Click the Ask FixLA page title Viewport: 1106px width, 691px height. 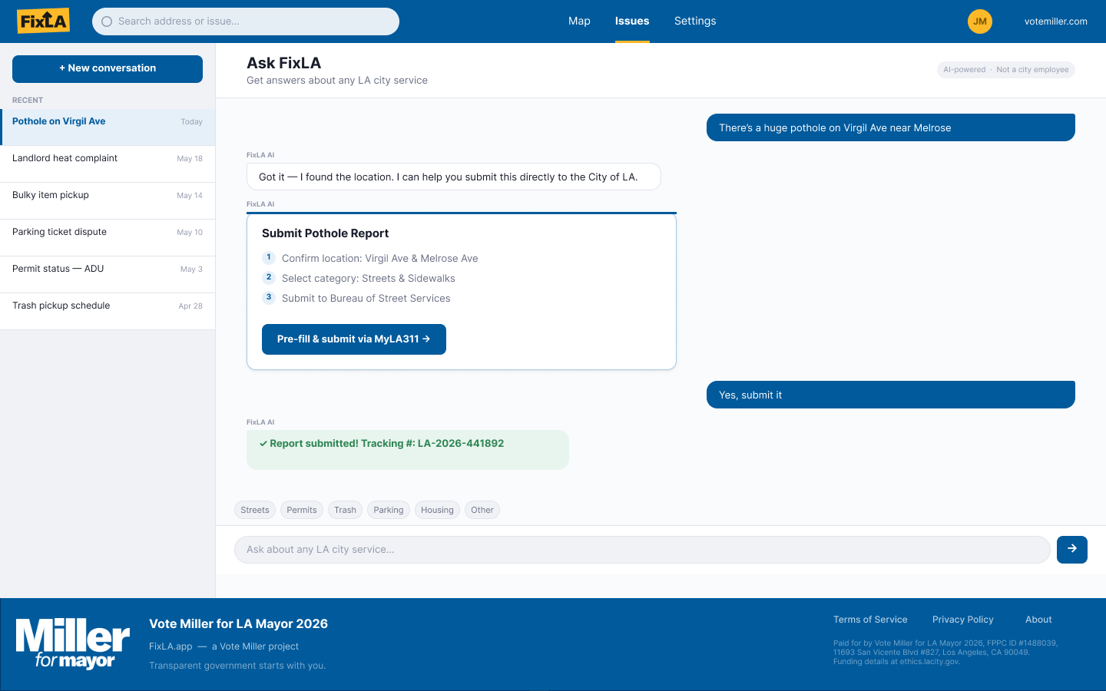(x=284, y=63)
